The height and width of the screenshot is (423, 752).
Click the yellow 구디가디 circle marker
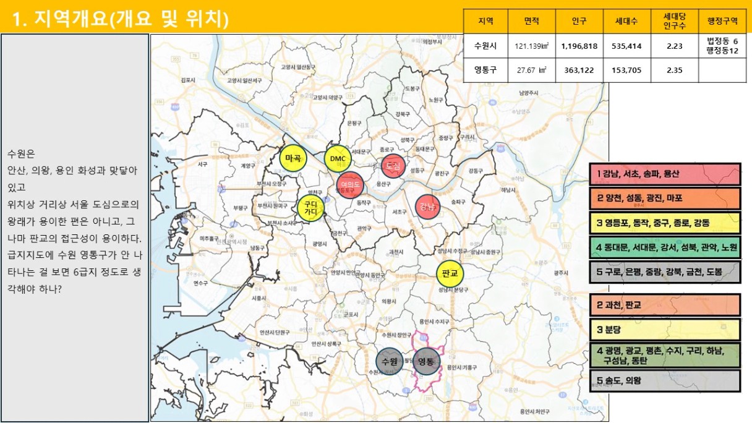(x=310, y=208)
